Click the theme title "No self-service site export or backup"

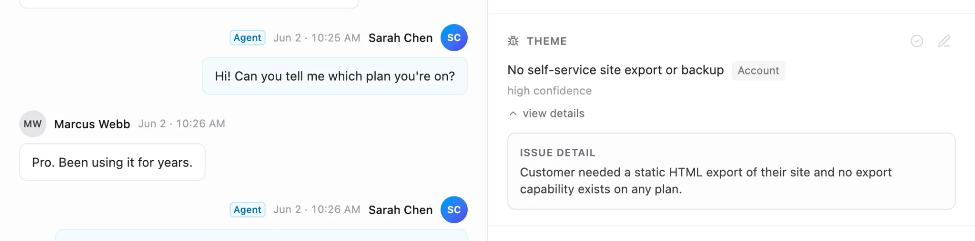pos(615,70)
